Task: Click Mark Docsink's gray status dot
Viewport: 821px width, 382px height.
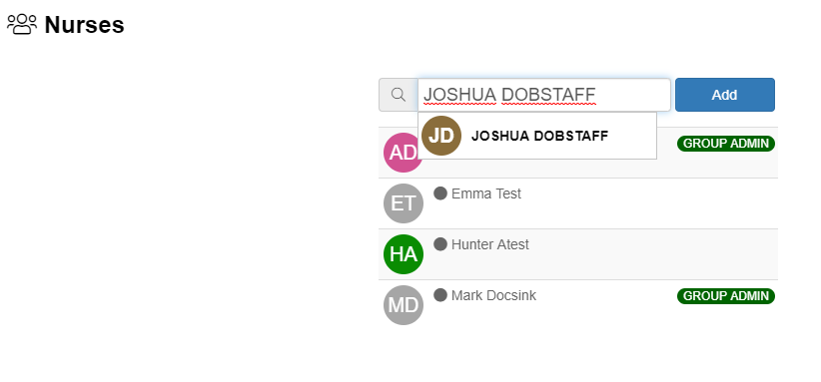Action: coord(440,295)
